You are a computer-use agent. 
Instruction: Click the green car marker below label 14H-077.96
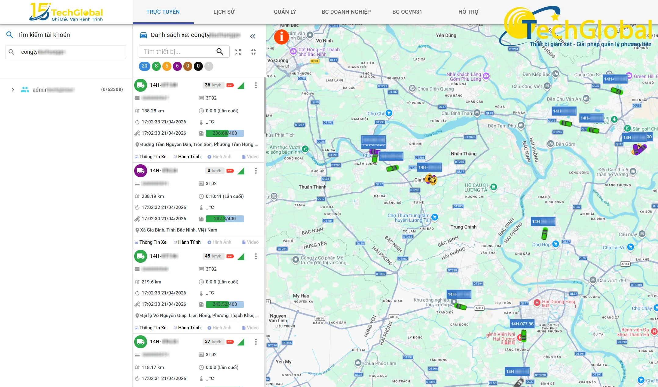pos(524,336)
